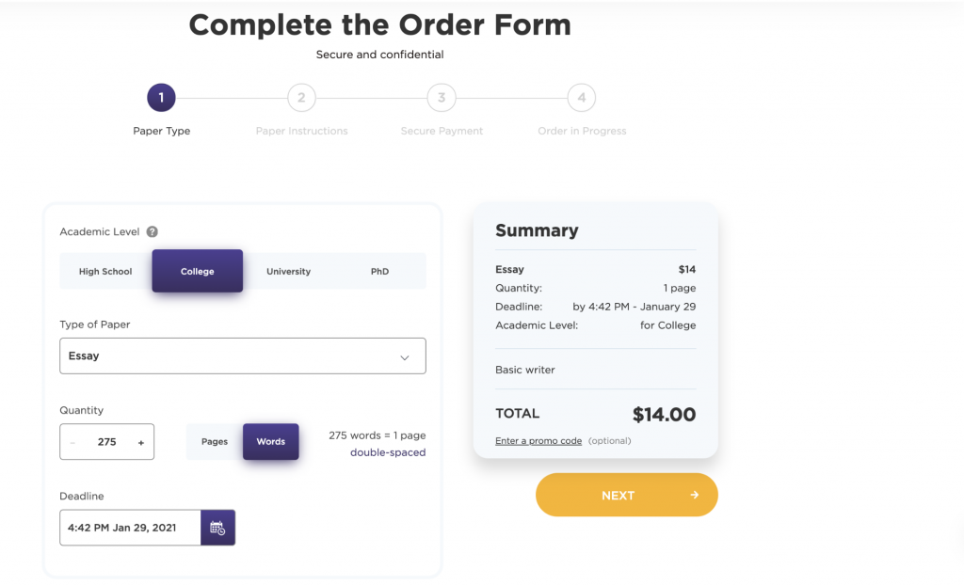This screenshot has width=964, height=585.
Task: Switch quantity unit to Pages
Action: [x=215, y=441]
